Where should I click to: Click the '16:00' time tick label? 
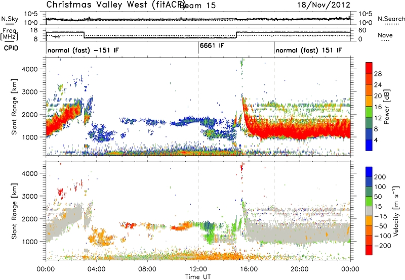[249, 269]
